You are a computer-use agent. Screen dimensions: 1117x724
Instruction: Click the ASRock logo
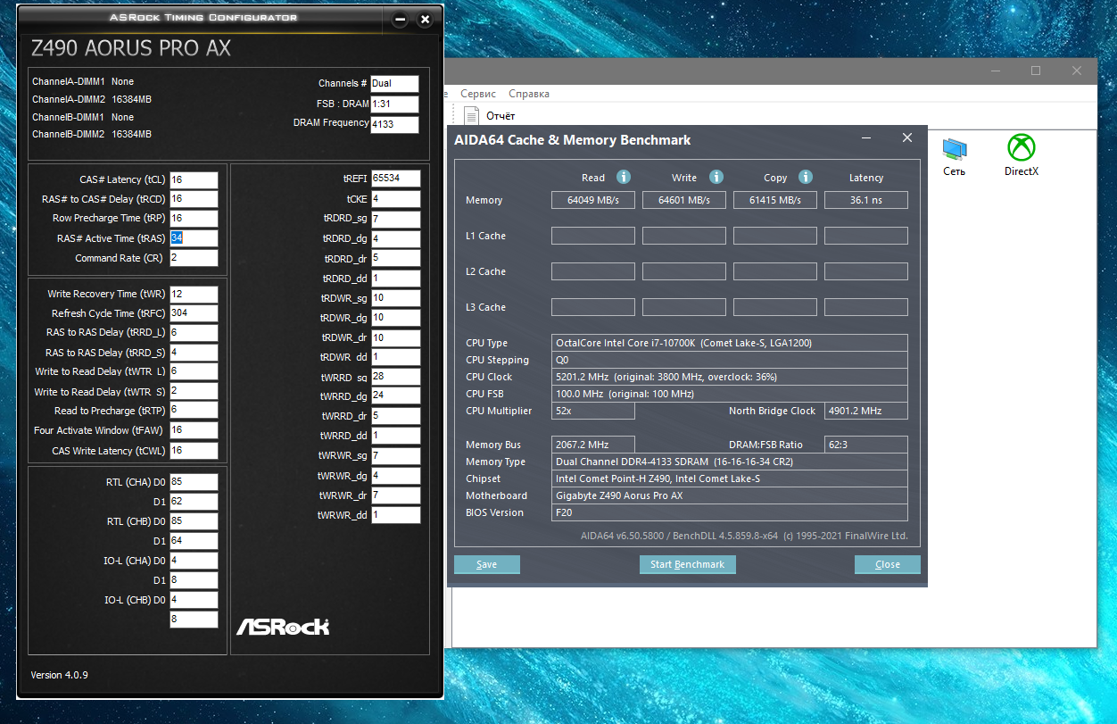pos(283,626)
